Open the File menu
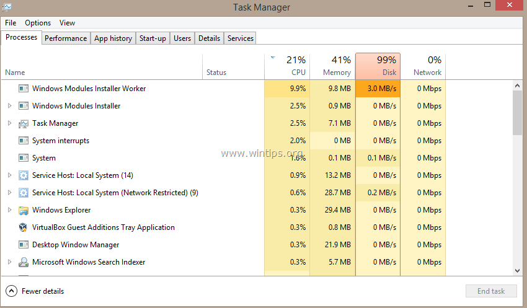Viewport: 527px width, 308px height. click(11, 23)
